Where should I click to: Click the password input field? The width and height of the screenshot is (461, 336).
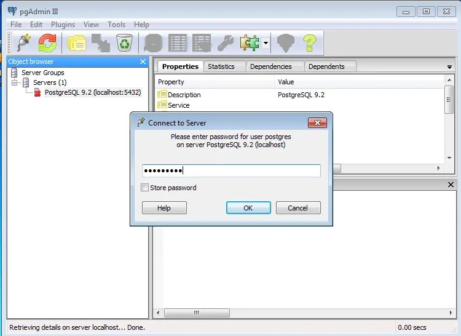[231, 170]
